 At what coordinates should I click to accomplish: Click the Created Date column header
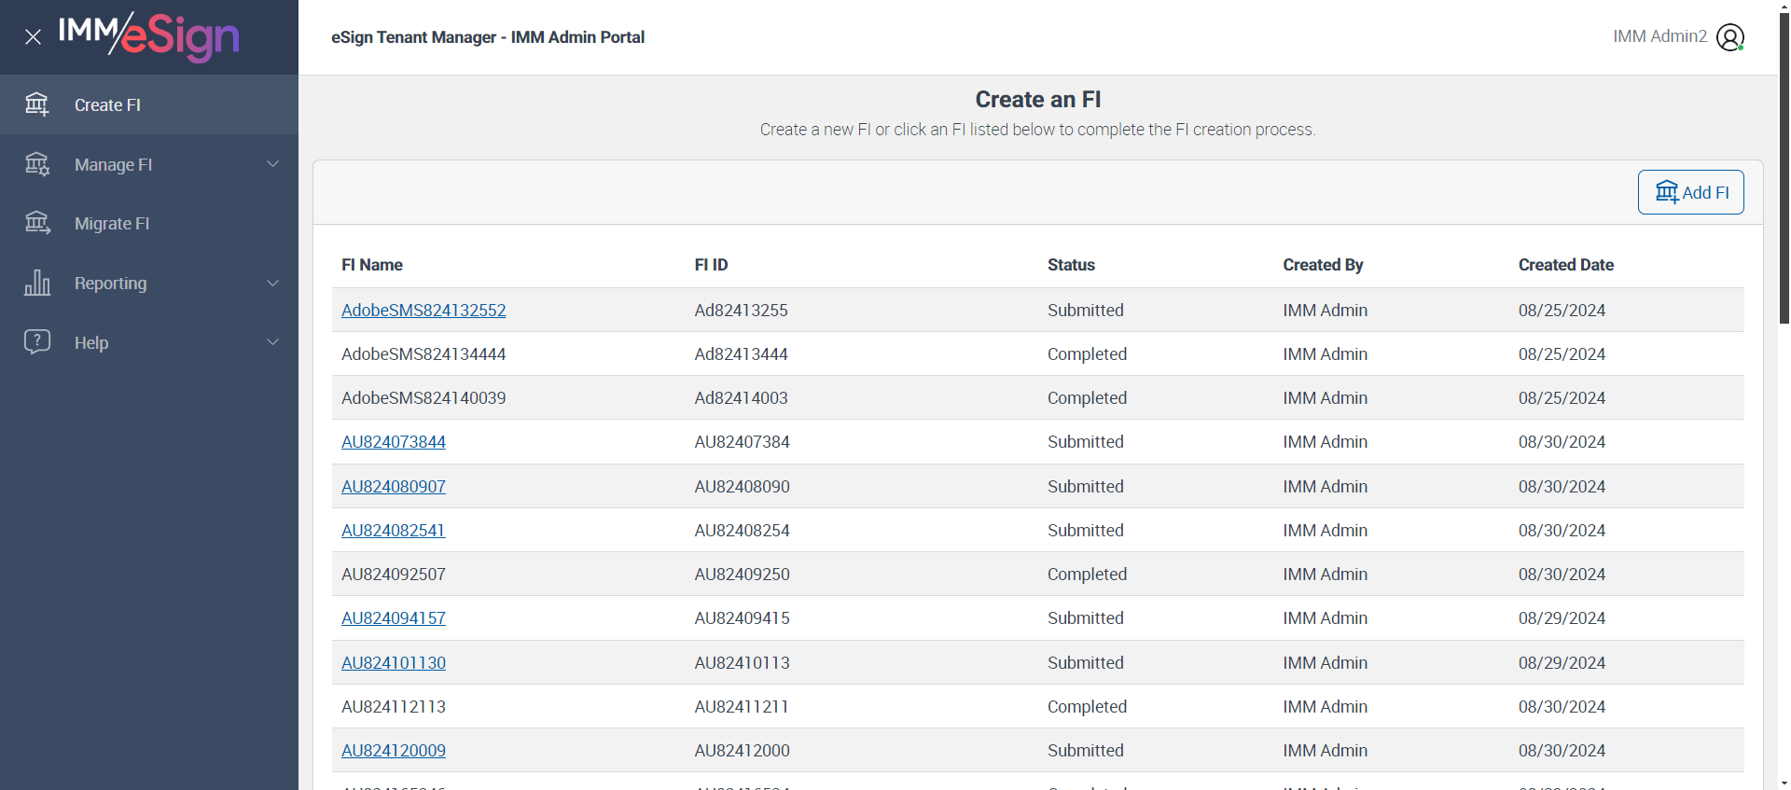[1566, 265]
